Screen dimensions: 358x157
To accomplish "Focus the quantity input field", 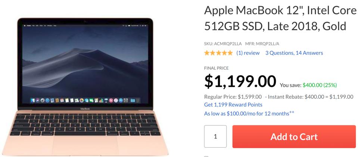I will pyautogui.click(x=215, y=136).
